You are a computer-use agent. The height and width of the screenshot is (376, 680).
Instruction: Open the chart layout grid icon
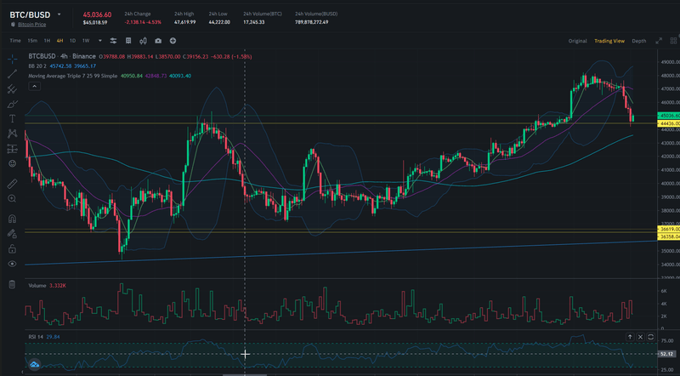coord(128,41)
